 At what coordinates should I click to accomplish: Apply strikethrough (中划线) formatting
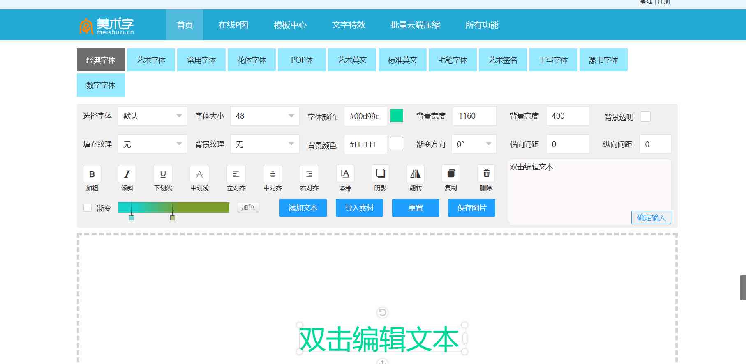tap(199, 174)
